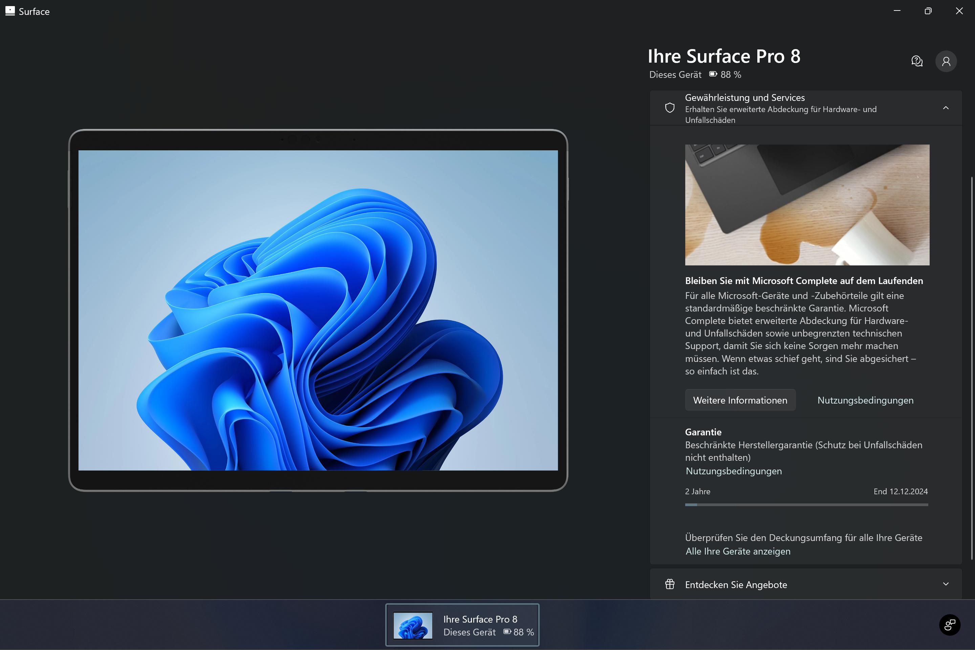Expand the Entdecken Sie Angebote section
This screenshot has width=975, height=650.
point(946,584)
